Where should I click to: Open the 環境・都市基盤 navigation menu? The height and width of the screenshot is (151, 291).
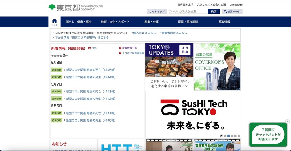[188, 22]
